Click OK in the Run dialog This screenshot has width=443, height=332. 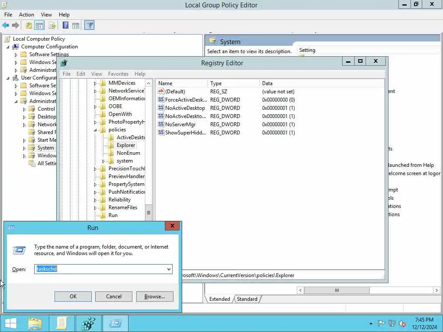click(73, 297)
